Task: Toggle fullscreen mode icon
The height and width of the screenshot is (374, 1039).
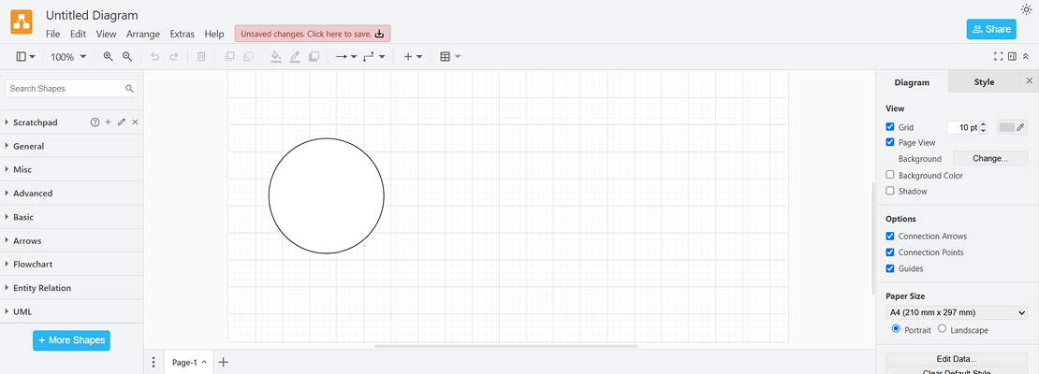Action: tap(998, 57)
